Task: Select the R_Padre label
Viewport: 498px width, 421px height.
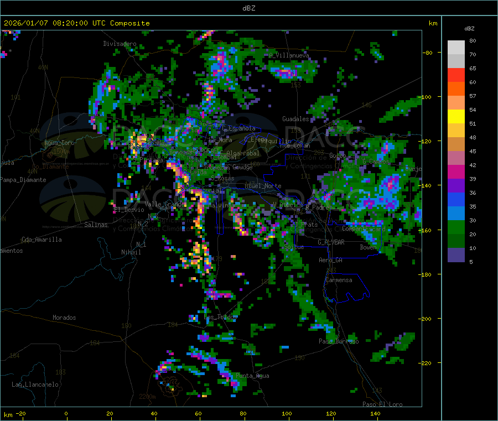Action: (x=317, y=207)
